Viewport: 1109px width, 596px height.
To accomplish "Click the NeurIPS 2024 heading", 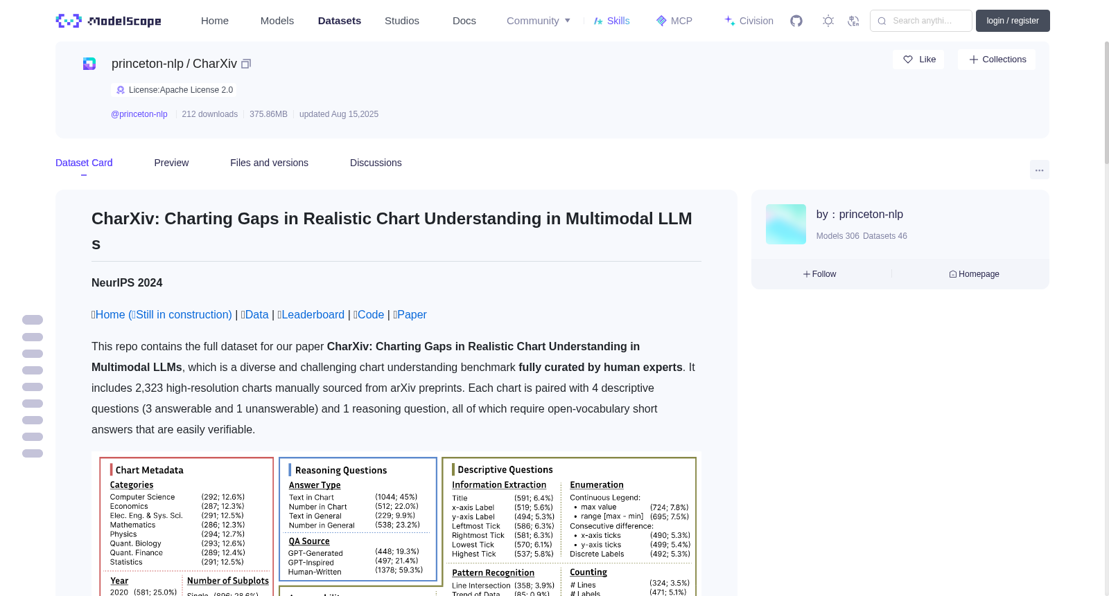I will [x=127, y=283].
